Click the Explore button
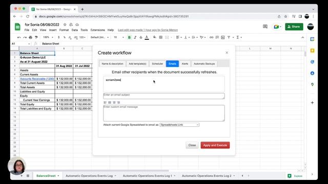This screenshot has height=184, width=328. [295, 176]
